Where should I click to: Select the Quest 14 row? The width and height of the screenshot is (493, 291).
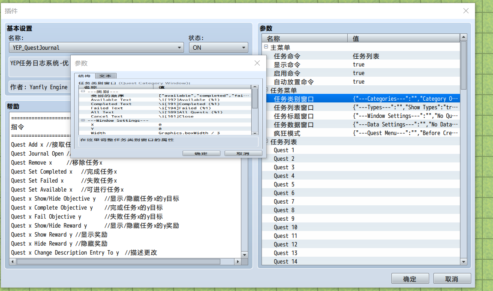(x=361, y=261)
